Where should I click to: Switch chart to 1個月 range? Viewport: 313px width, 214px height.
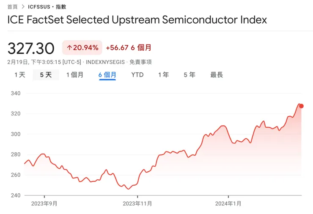coord(74,75)
